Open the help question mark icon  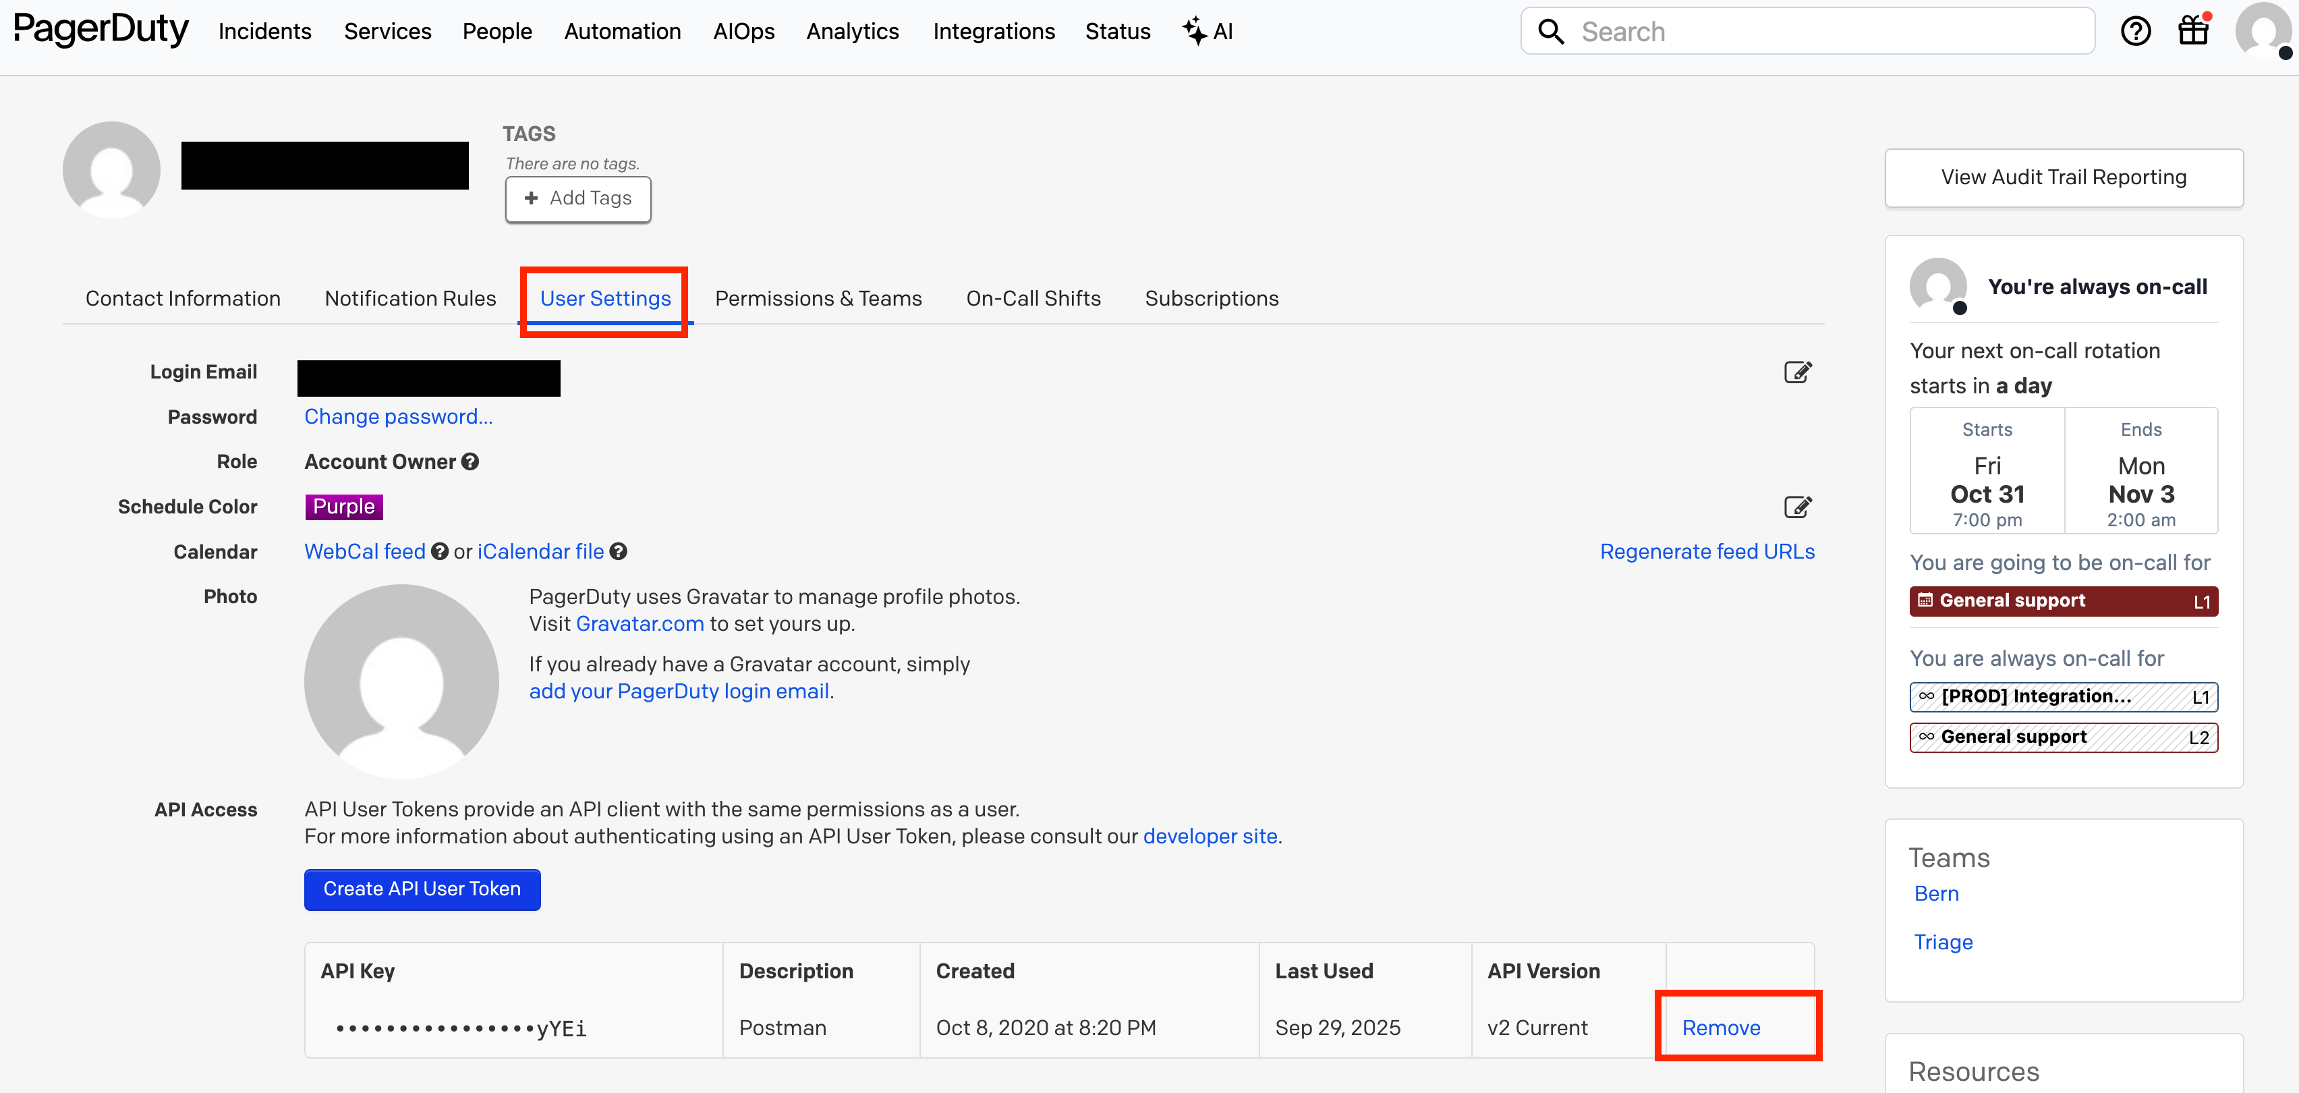pos(2135,31)
